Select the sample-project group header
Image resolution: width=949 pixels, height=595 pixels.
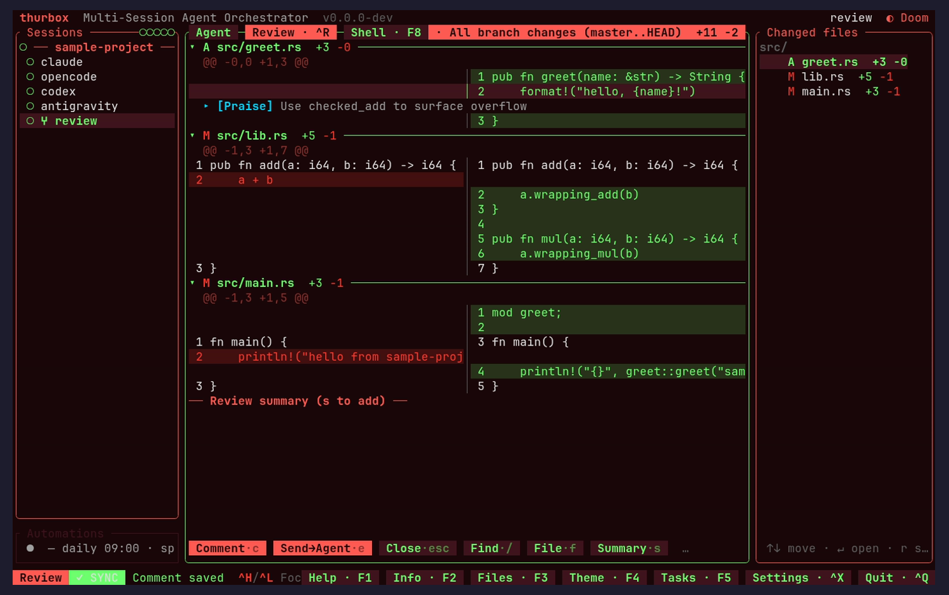97,47
